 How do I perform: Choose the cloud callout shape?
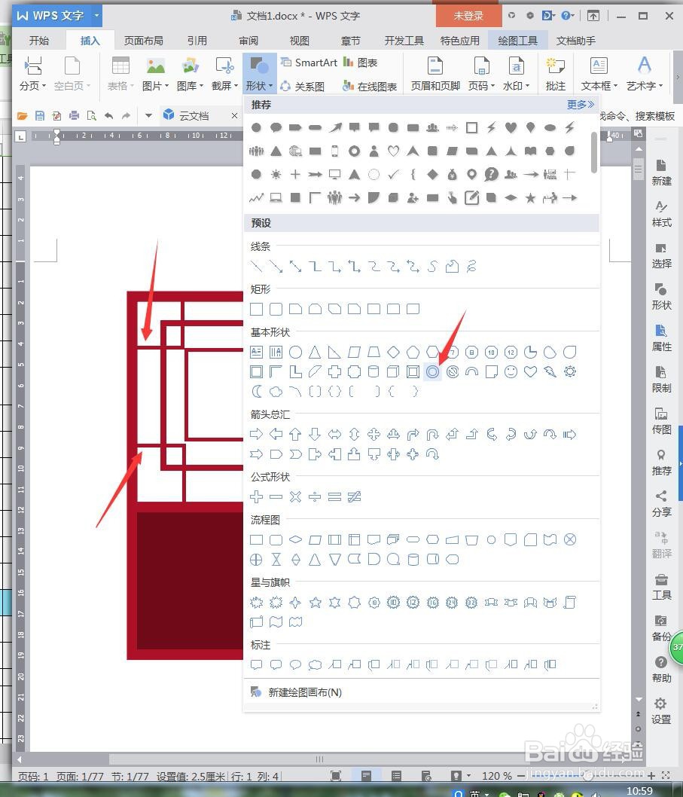(315, 664)
